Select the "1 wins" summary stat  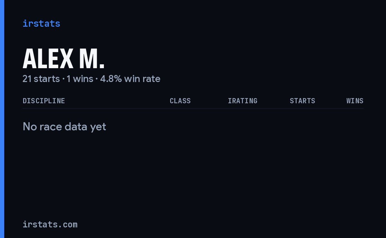(x=80, y=79)
